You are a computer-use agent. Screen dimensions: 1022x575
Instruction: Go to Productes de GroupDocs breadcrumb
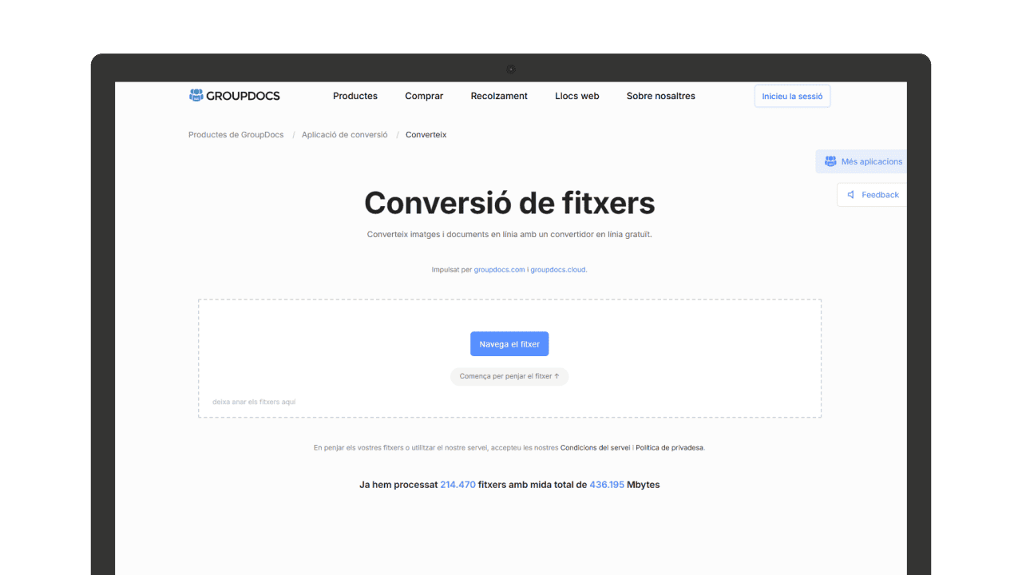236,135
